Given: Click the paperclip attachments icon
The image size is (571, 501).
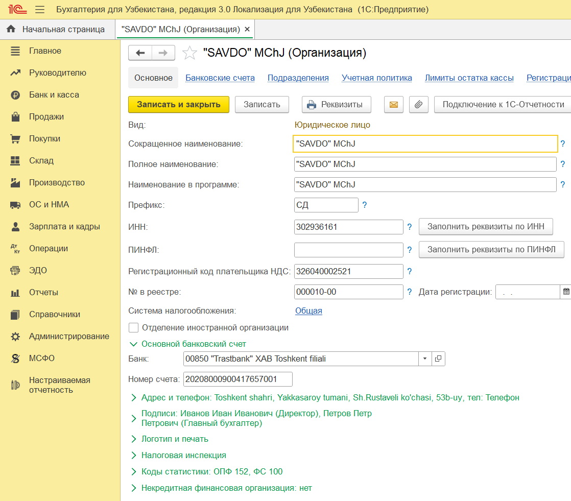Looking at the screenshot, I should (418, 105).
